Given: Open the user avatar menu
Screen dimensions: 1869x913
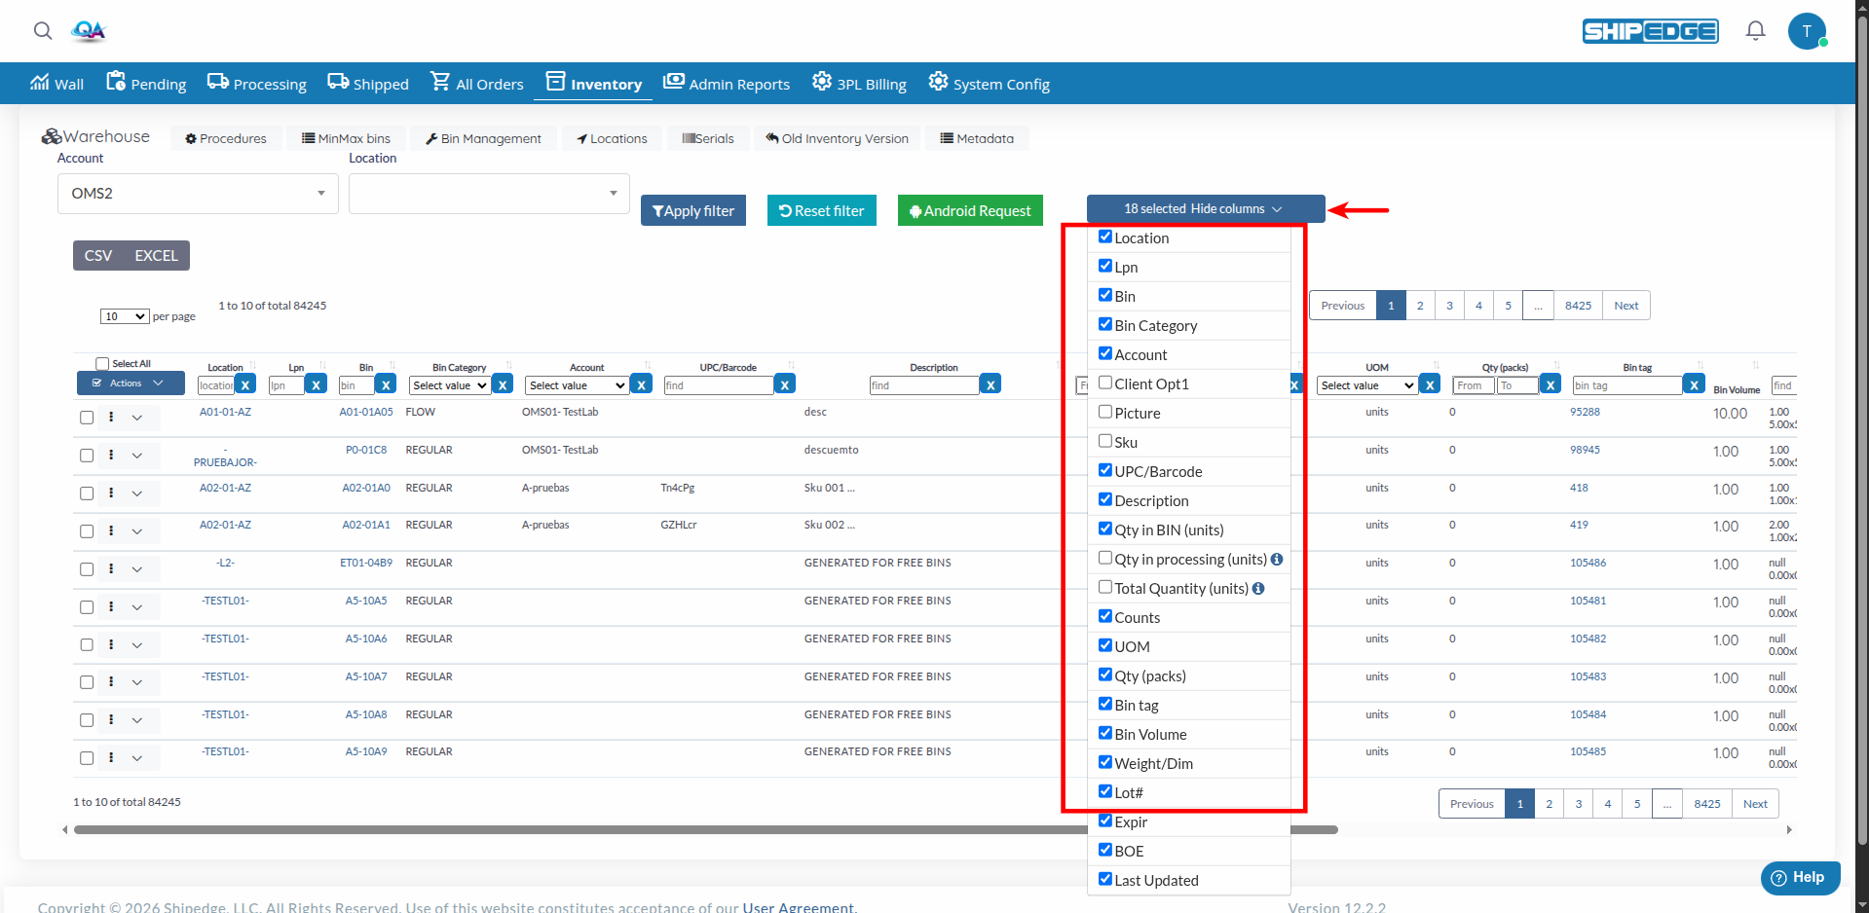Looking at the screenshot, I should (1807, 30).
